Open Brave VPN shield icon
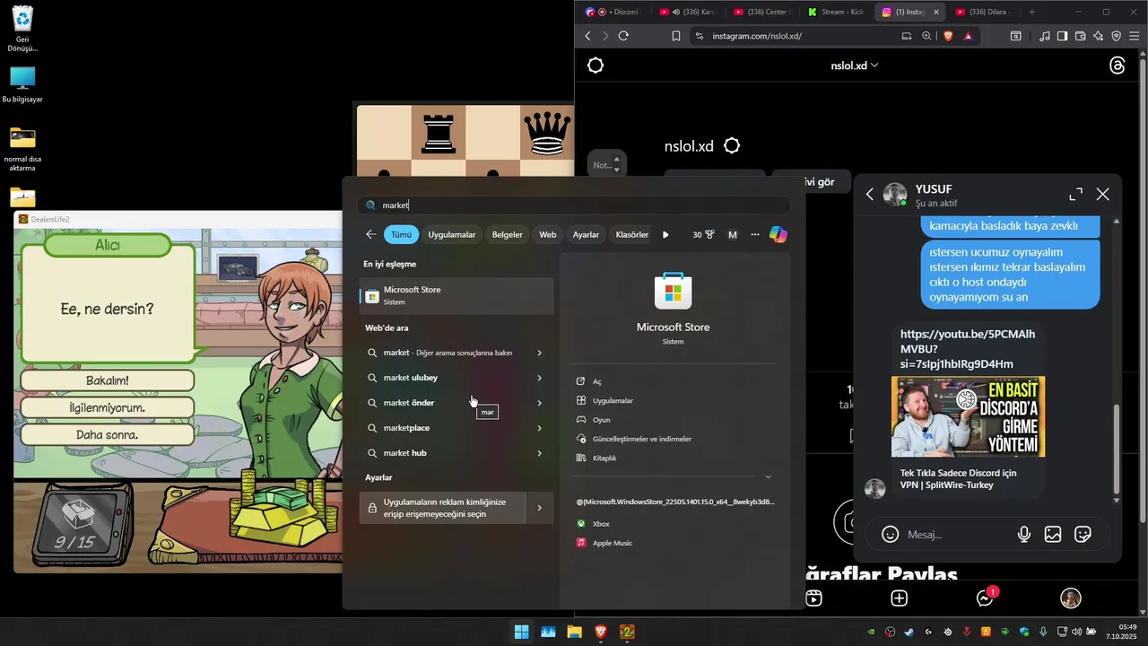The width and height of the screenshot is (1148, 646). point(1117,36)
